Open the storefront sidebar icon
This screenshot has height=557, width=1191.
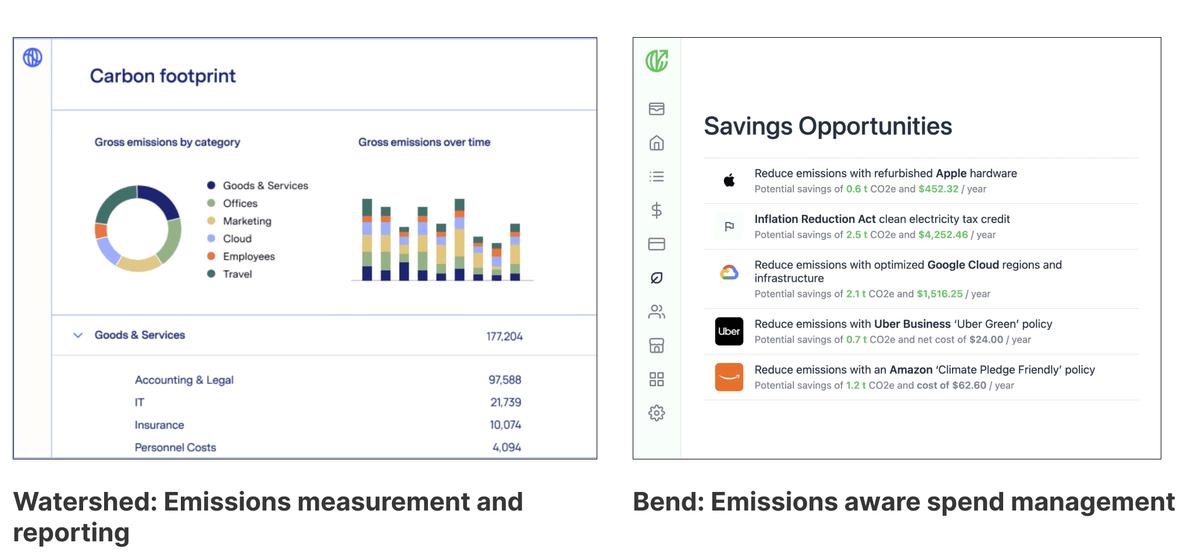[657, 346]
